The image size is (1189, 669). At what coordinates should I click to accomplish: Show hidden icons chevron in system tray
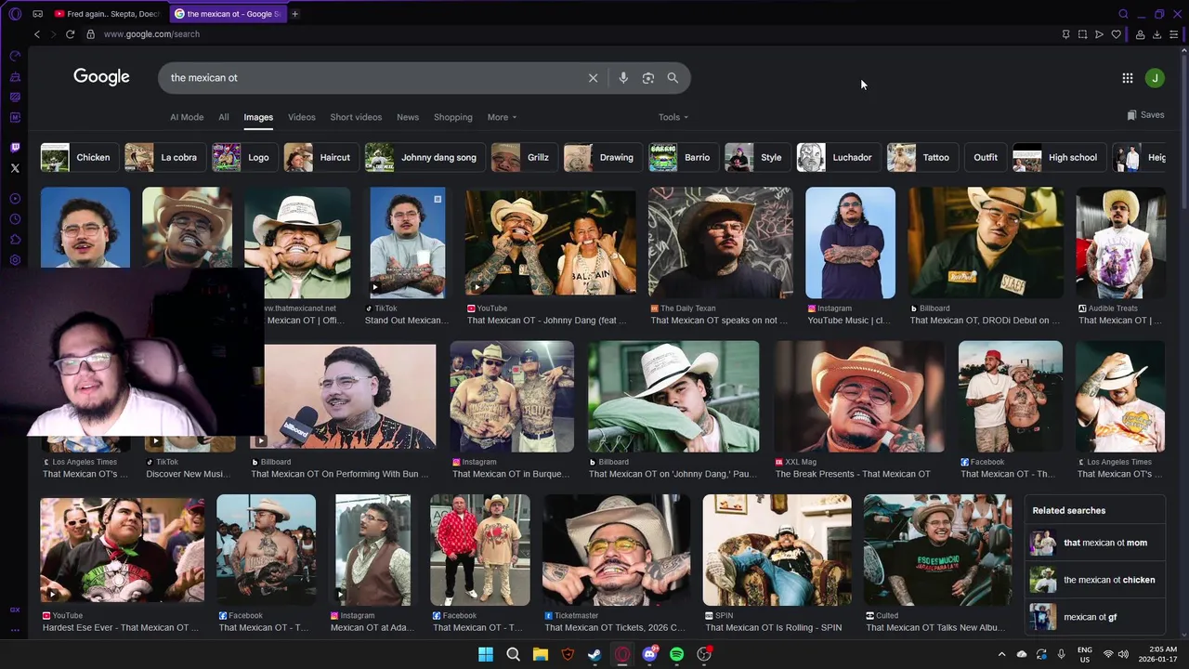point(1001,654)
